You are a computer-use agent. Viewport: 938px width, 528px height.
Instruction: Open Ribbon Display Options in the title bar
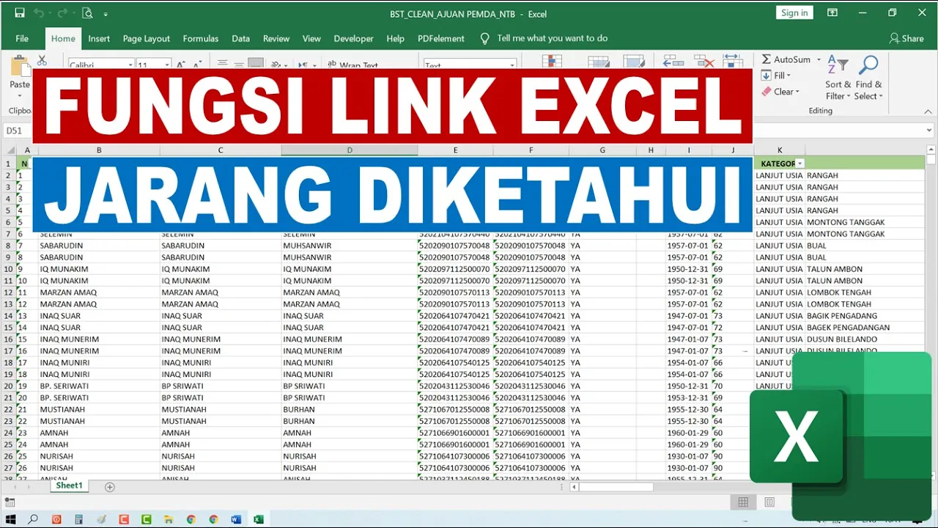(832, 13)
